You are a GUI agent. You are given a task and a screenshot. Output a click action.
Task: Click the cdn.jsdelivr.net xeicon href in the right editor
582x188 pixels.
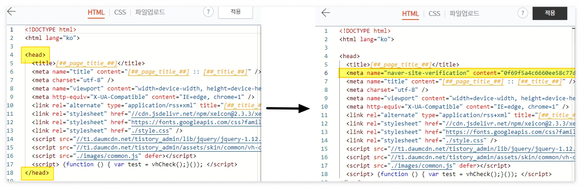point(510,124)
